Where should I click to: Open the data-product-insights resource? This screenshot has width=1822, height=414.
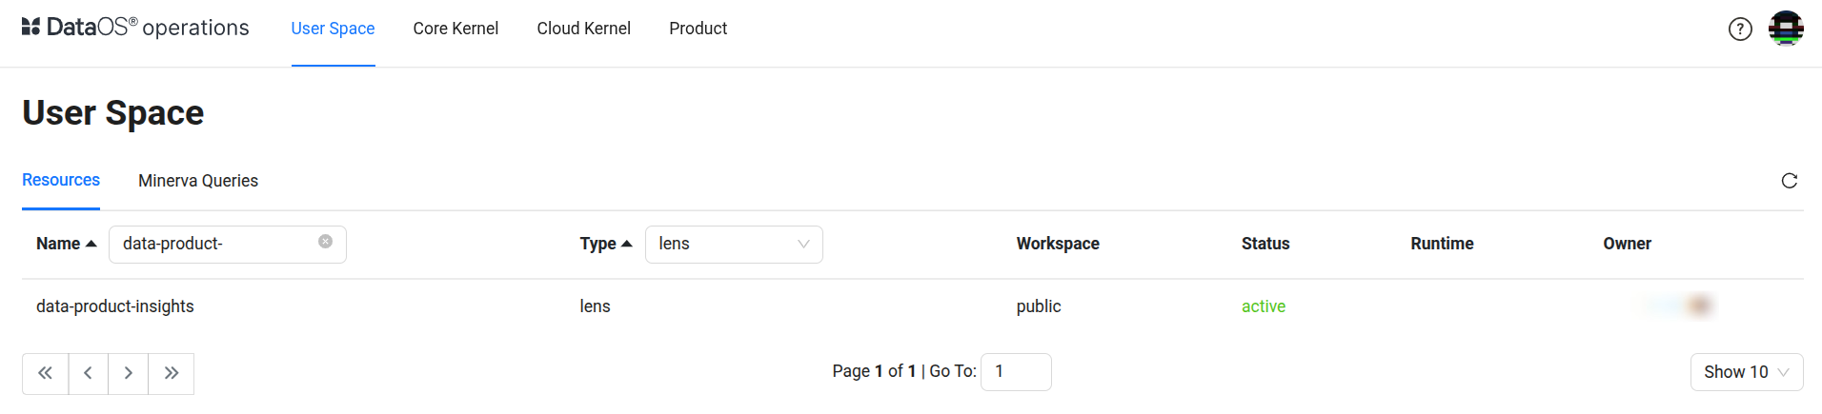click(115, 306)
